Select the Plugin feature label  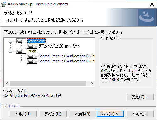tap(32, 51)
